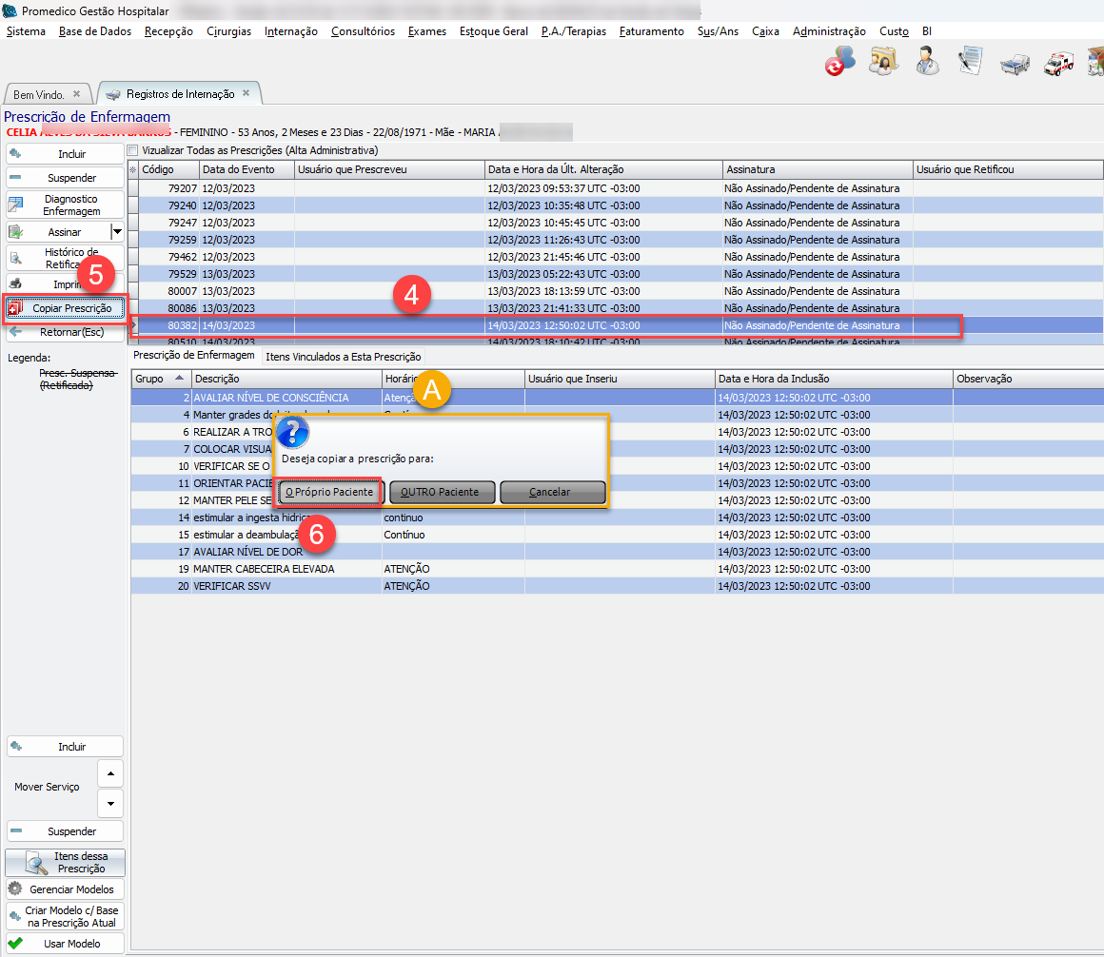Click the doctor icon in the top toolbar
1104x957 pixels.
[x=928, y=62]
